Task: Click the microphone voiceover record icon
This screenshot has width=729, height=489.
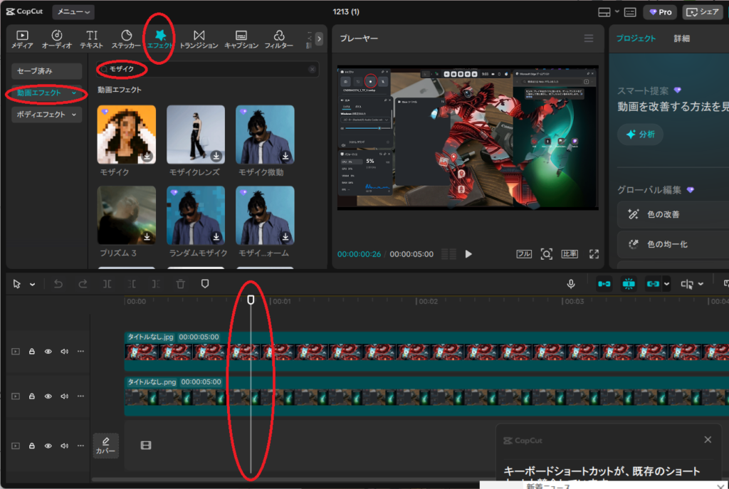Action: pyautogui.click(x=570, y=284)
